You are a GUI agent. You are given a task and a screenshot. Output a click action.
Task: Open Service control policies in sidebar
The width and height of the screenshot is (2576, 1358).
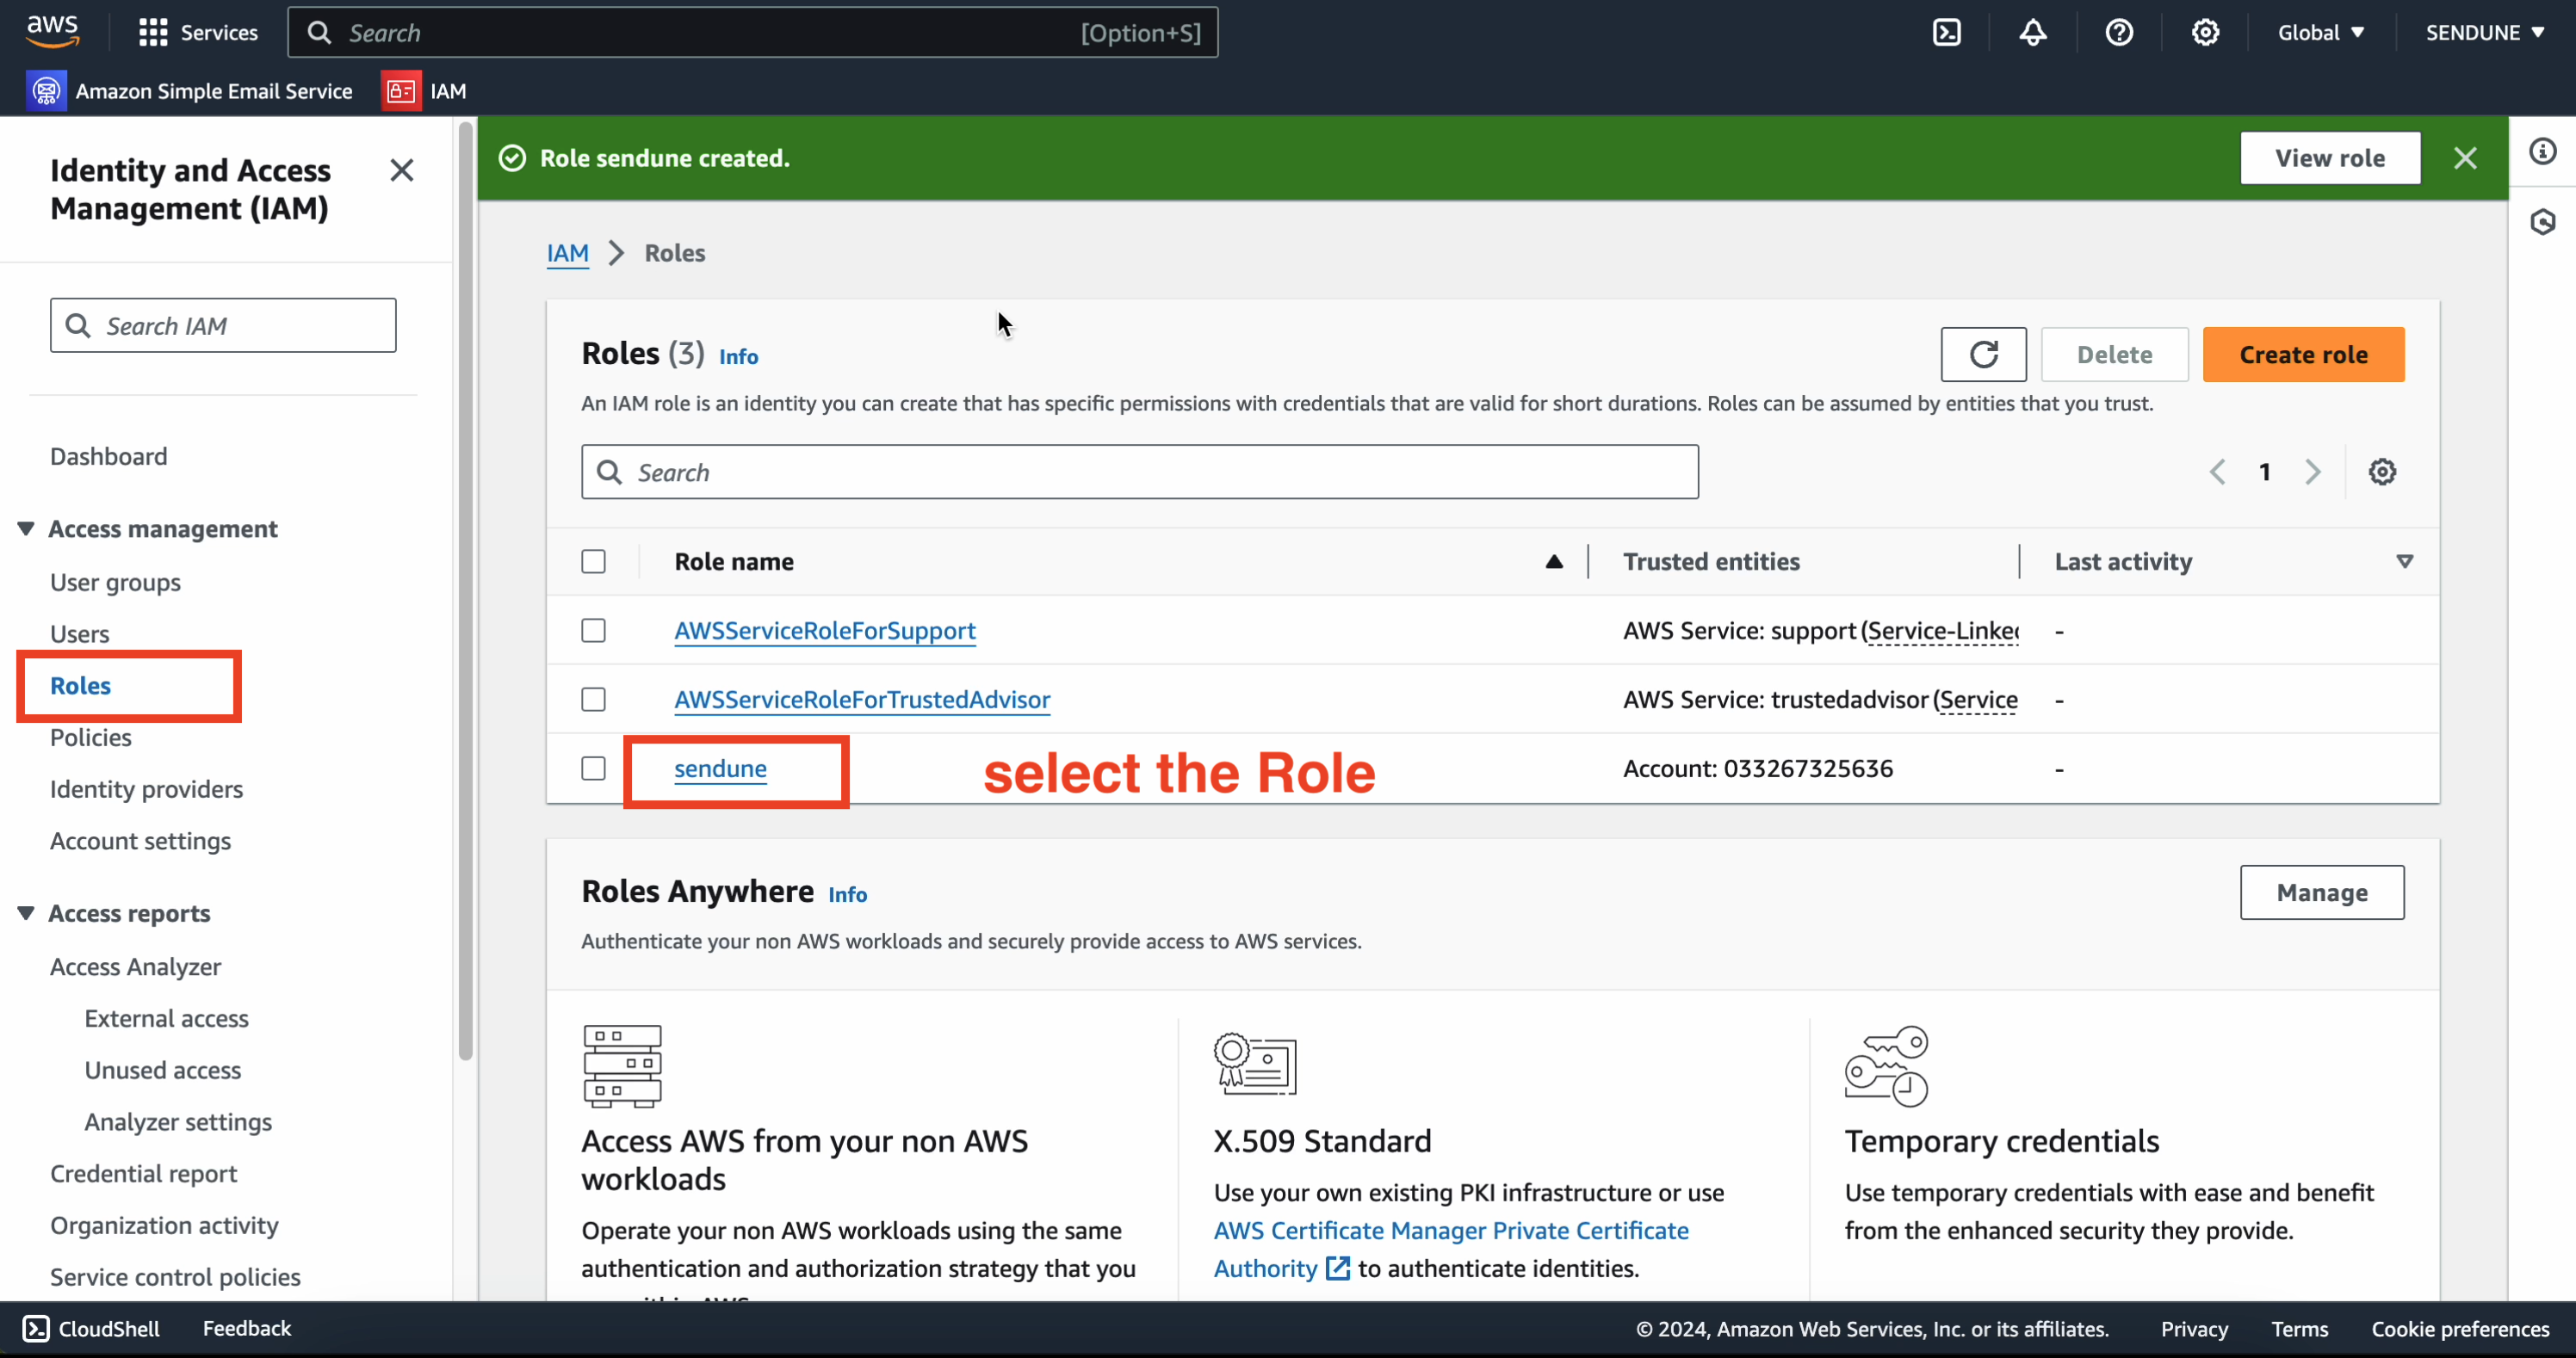point(175,1277)
